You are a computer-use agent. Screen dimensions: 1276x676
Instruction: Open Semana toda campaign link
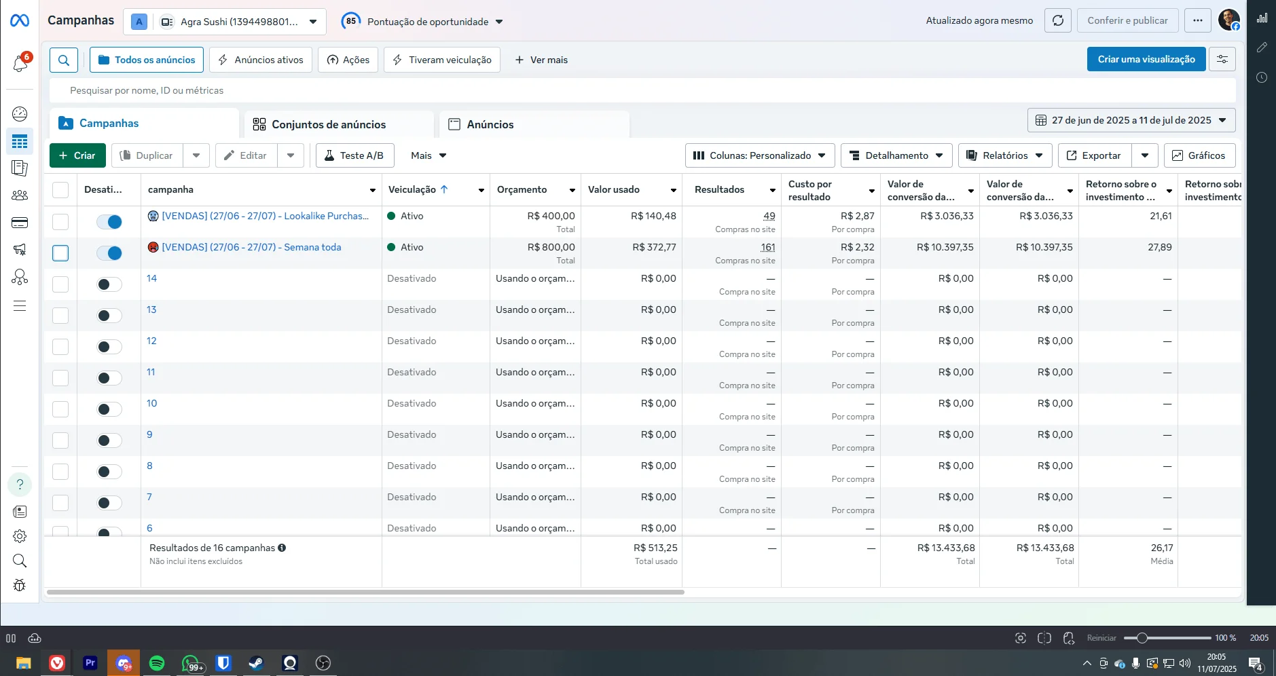251,247
